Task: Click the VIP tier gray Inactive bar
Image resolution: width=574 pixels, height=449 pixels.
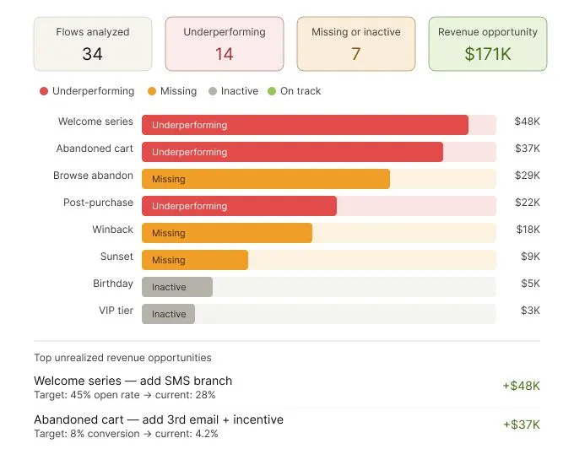Action: point(168,314)
